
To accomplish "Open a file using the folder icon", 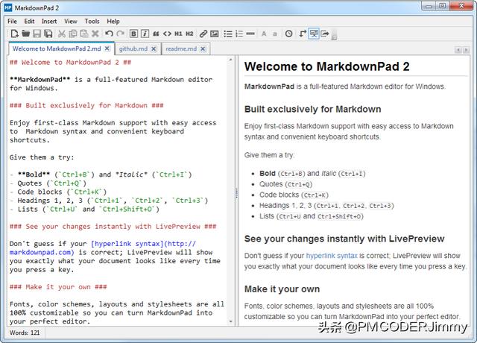I will [x=25, y=34].
